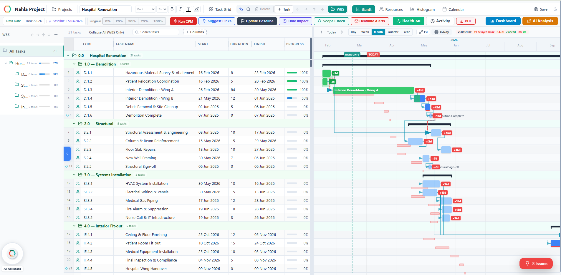Collapse the 1.0 Demolition group
The height and width of the screenshot is (275, 561).
click(74, 64)
